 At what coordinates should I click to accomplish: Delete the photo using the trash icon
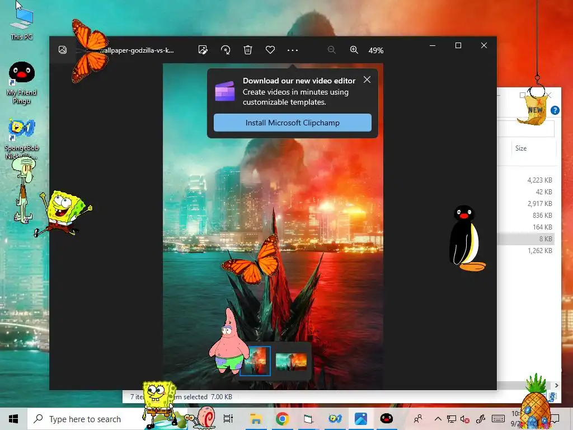(248, 50)
